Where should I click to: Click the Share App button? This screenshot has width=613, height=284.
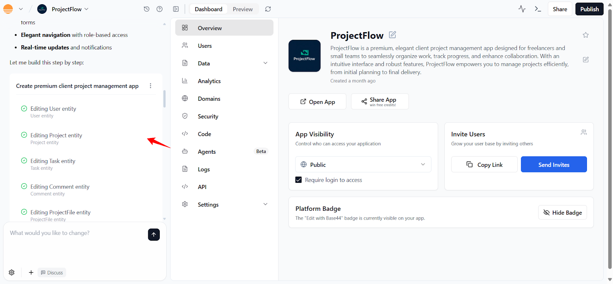click(x=380, y=102)
